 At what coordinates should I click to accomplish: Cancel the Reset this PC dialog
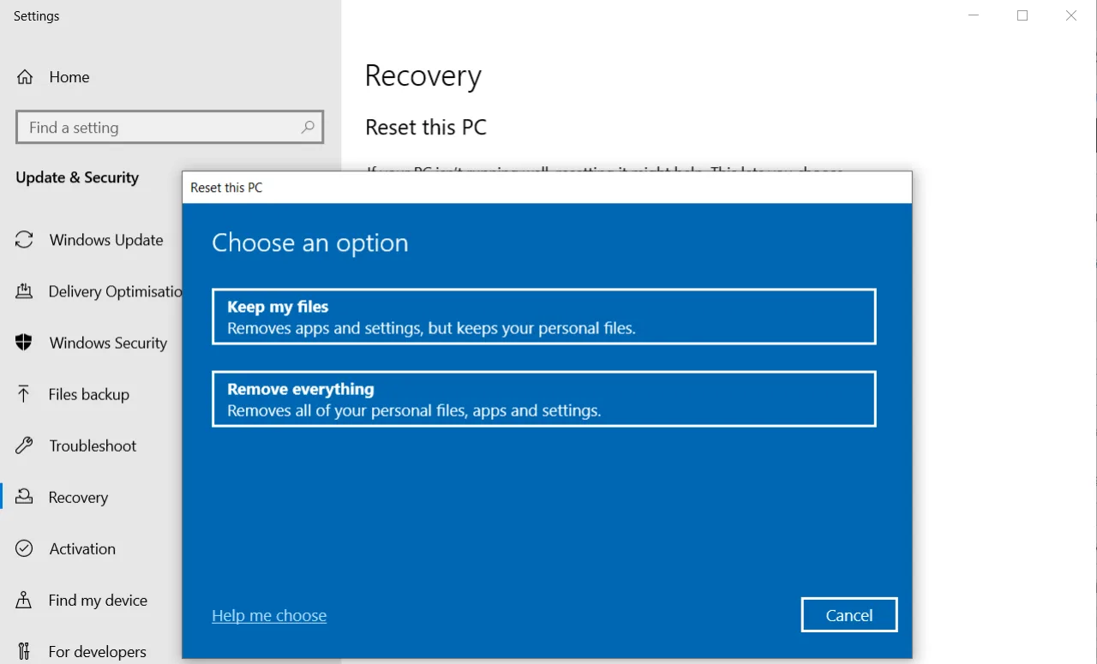(848, 614)
